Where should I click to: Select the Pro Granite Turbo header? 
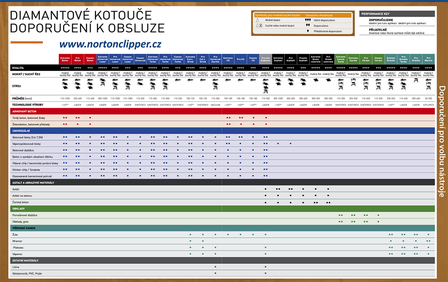[x=404, y=59]
